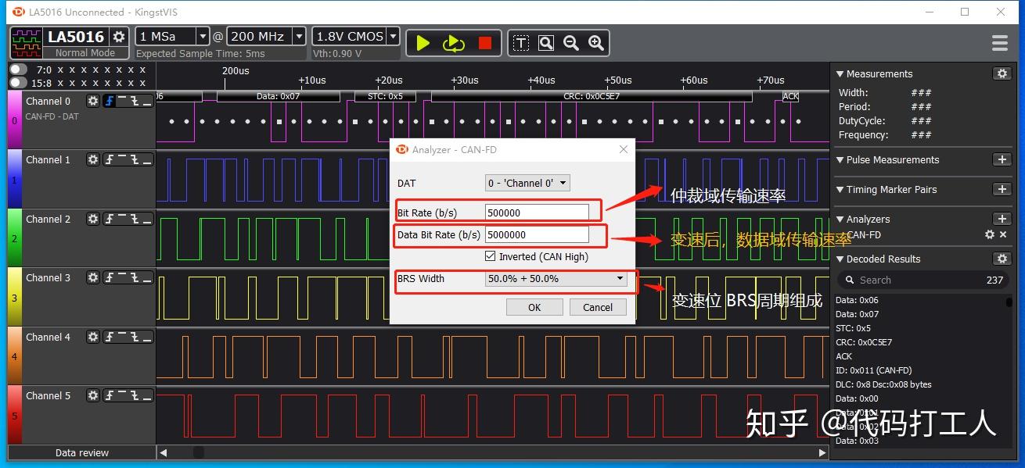Open the hamburger main menu
Screen dimensions: 1025x468
coord(999,43)
